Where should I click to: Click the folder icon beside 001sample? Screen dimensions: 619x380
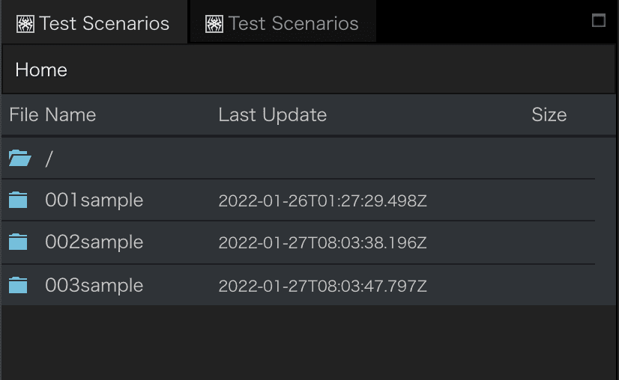click(18, 200)
